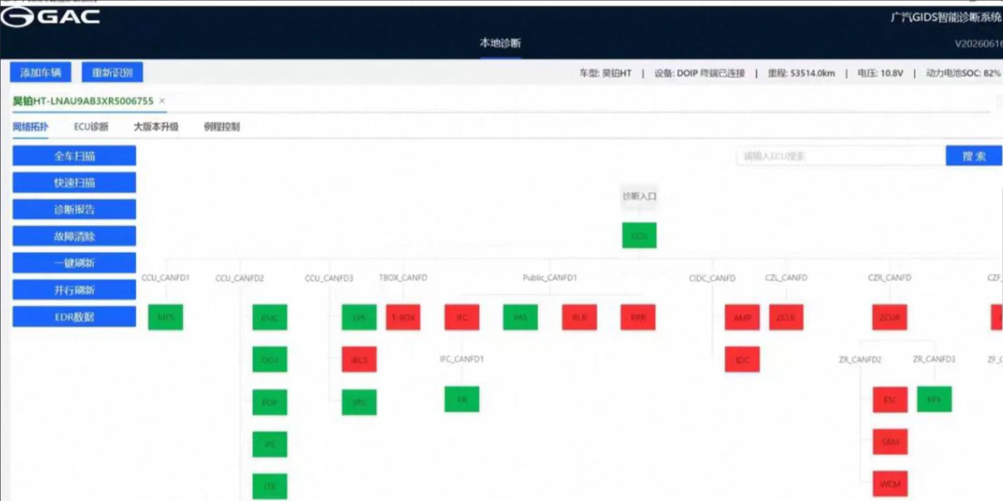Viewport: 1003px width, 501px height.
Task: Select the red IDC node
Action: tap(742, 360)
